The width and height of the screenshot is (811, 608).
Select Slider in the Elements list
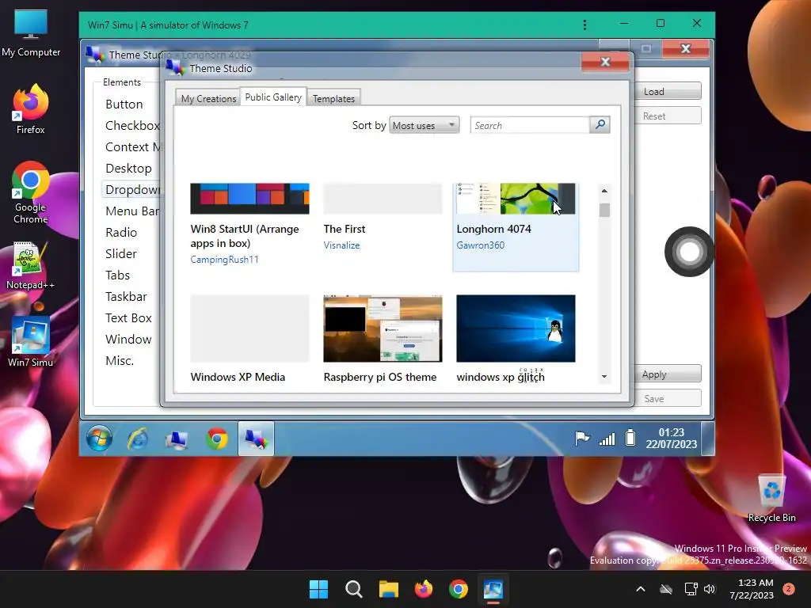(x=121, y=254)
